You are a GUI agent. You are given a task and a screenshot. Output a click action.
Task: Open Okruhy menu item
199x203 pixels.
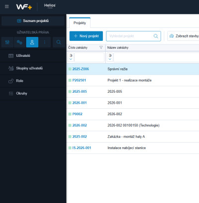pyautogui.click(x=33, y=93)
